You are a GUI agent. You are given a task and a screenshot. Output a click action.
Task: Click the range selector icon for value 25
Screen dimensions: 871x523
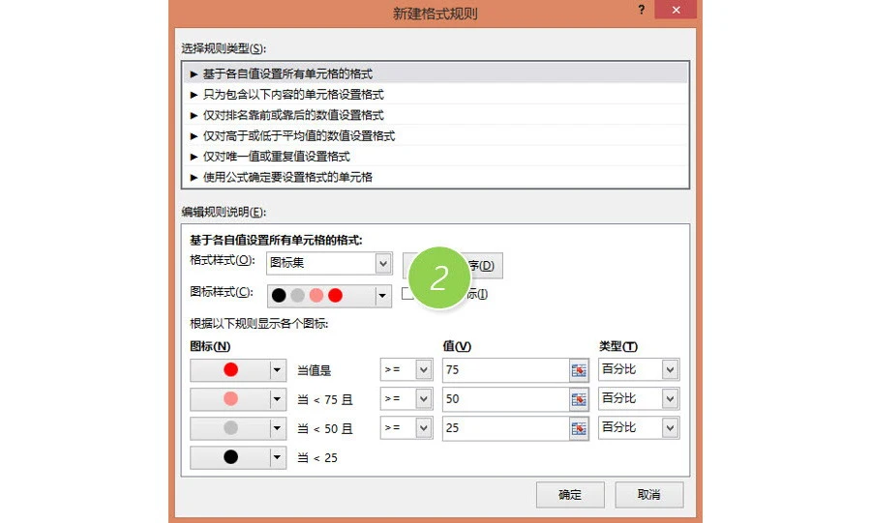pos(579,428)
